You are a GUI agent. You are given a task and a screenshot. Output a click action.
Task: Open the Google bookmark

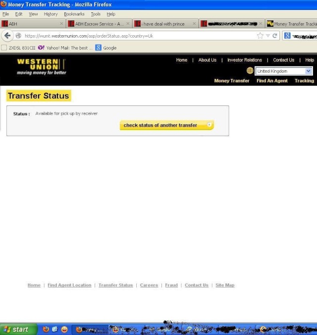click(106, 48)
